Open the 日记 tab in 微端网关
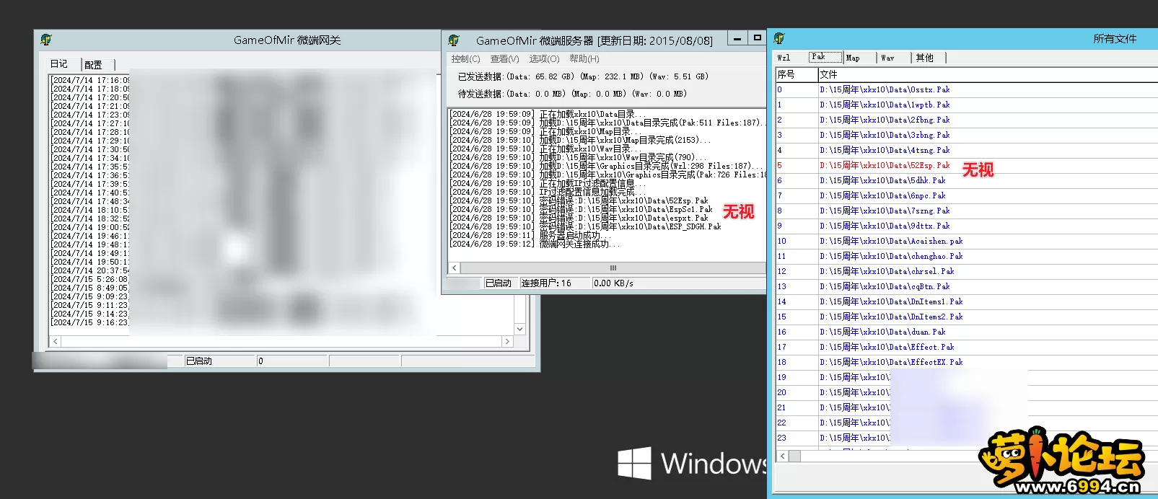The height and width of the screenshot is (499, 1158). [x=59, y=64]
